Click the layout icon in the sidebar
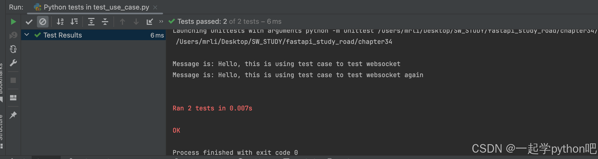The image size is (598, 159). coord(13,98)
